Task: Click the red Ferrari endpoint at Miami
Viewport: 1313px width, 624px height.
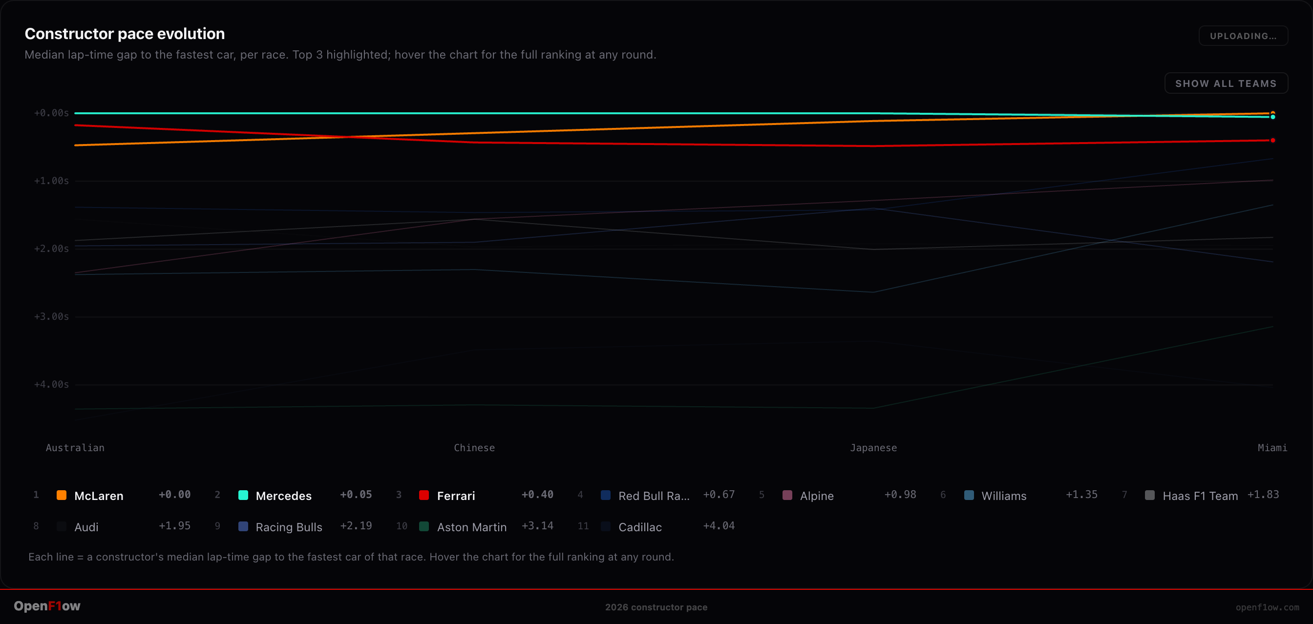Action: (x=1273, y=140)
